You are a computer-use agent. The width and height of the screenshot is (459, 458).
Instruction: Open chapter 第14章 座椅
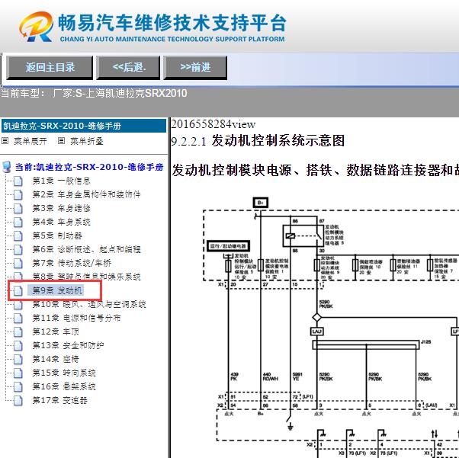click(x=56, y=359)
